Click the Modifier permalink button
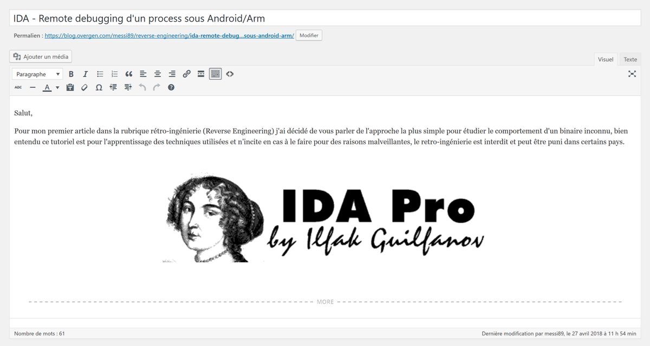This screenshot has width=650, height=346. (x=309, y=35)
